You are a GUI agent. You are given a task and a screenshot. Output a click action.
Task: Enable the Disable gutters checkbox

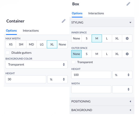tap(8, 53)
